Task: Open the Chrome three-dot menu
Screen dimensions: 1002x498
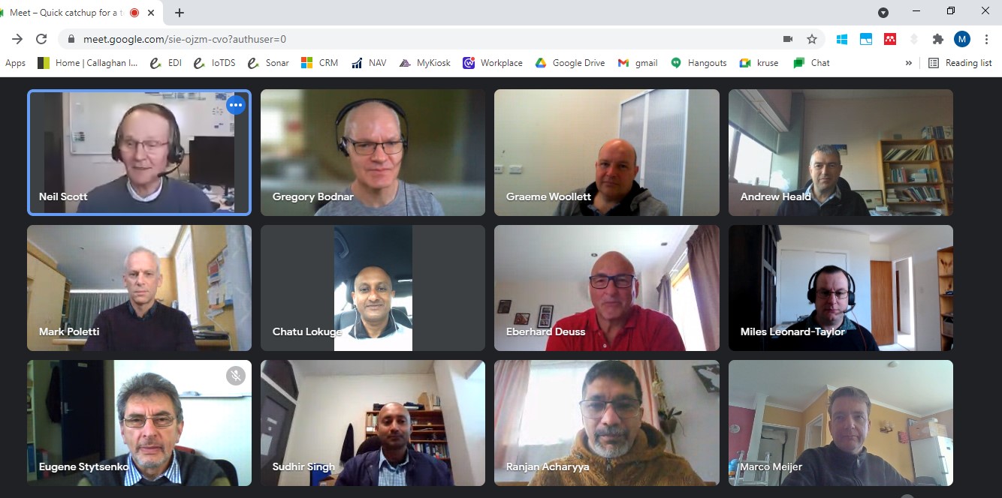Action: coord(985,39)
